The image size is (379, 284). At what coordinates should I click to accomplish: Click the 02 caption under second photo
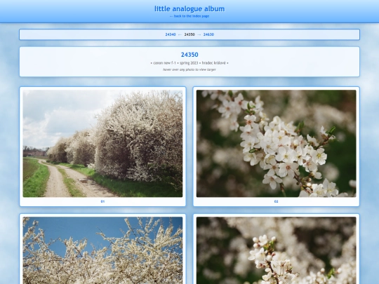277,201
